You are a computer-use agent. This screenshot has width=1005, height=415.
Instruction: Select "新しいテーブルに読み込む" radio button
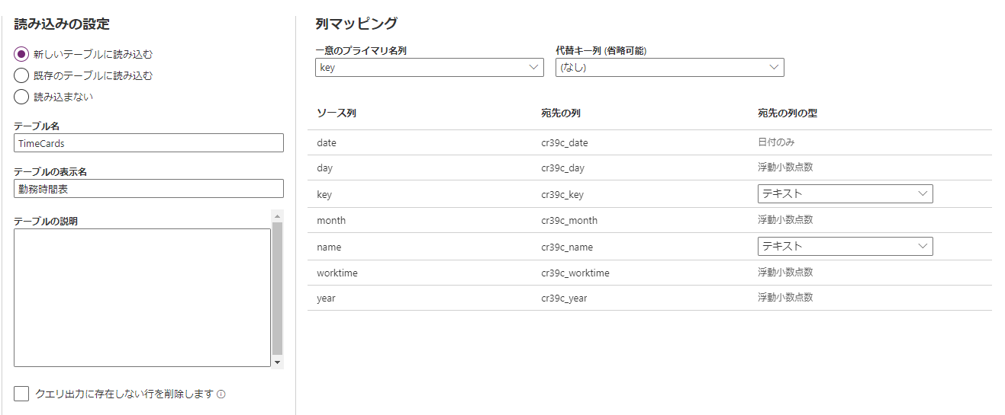(x=21, y=54)
